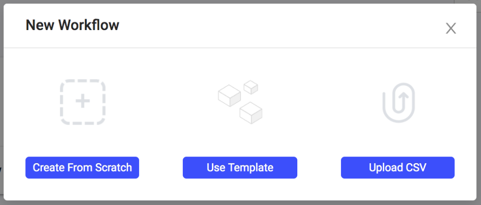This screenshot has height=205, width=481.
Task: Click the New Workflow dialog title
Action: [x=72, y=25]
